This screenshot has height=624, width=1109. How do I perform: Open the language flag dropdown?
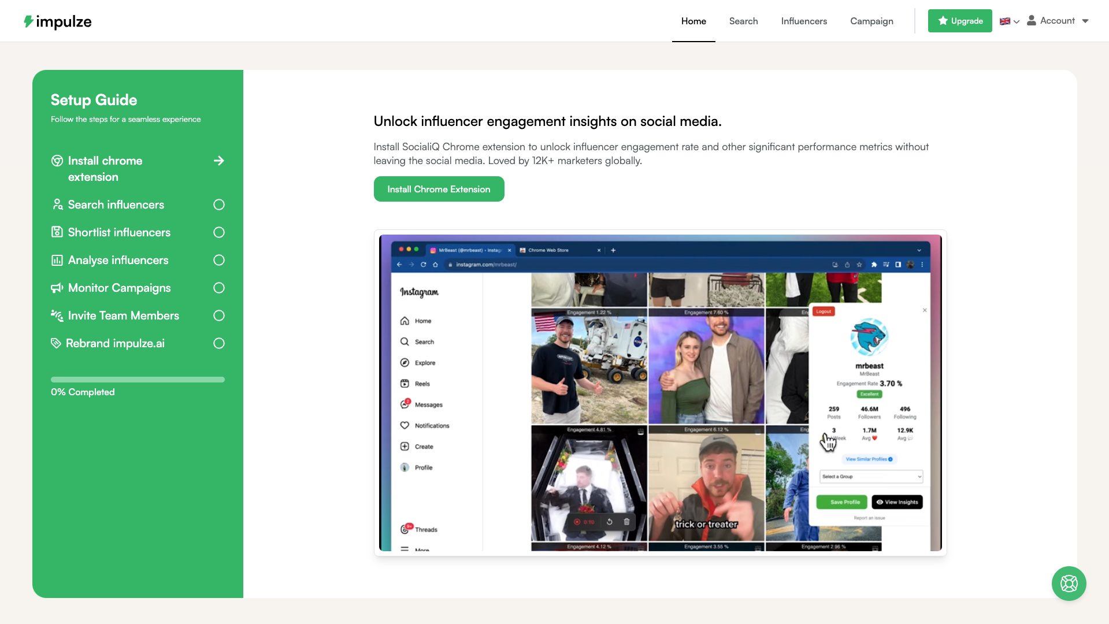pos(1010,21)
